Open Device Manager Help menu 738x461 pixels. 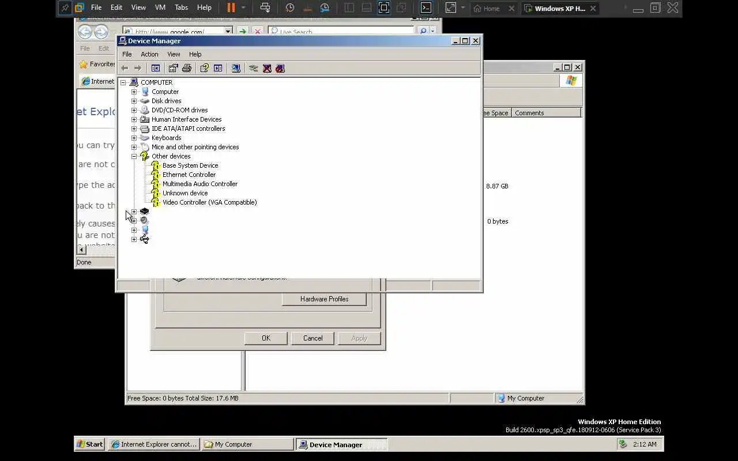(x=195, y=54)
